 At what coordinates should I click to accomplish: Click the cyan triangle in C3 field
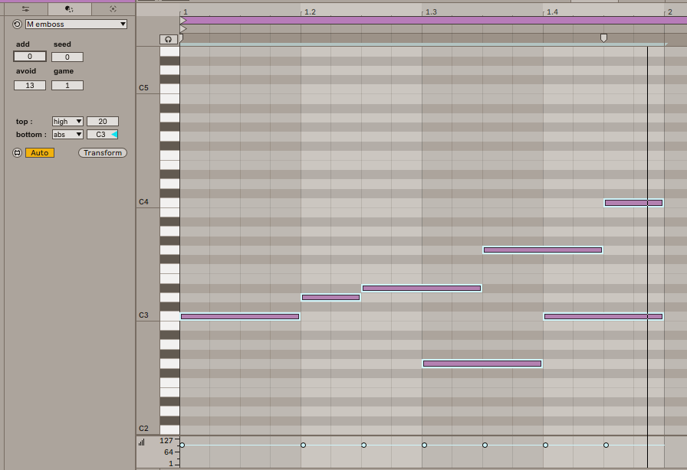[114, 135]
